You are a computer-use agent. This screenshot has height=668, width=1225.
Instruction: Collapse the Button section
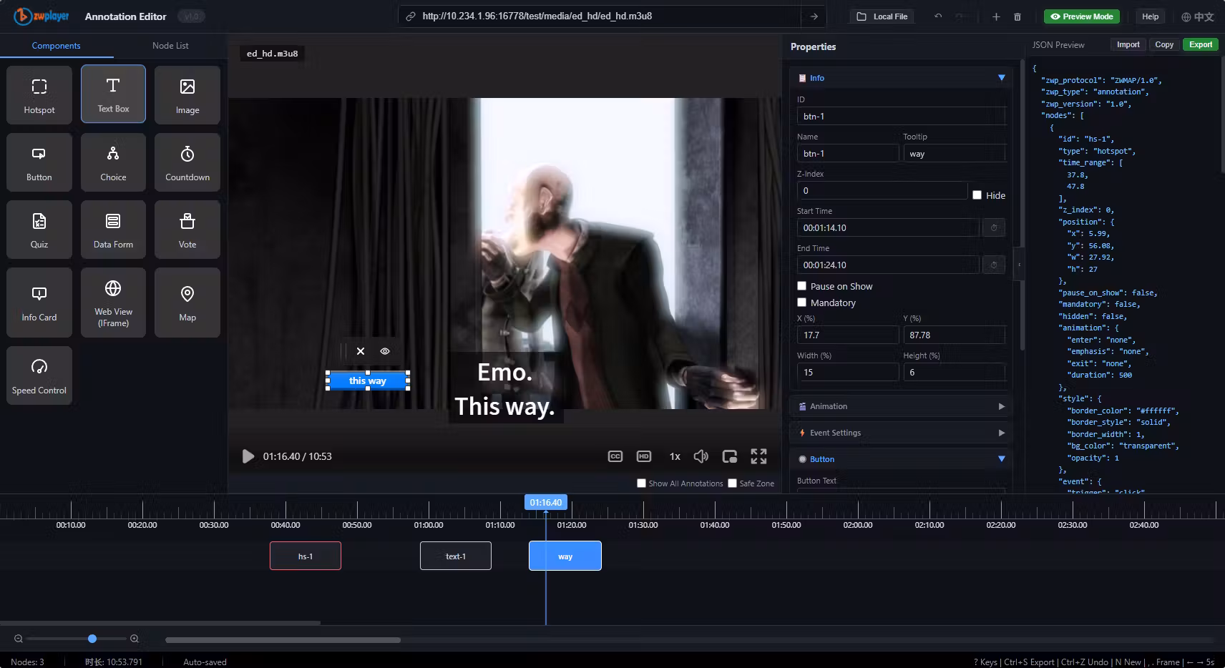coord(900,459)
